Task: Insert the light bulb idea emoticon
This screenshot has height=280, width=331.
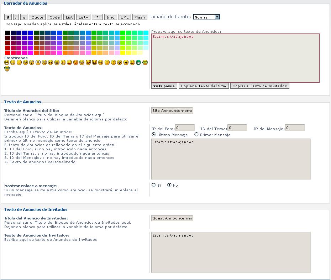Action: pos(120,62)
